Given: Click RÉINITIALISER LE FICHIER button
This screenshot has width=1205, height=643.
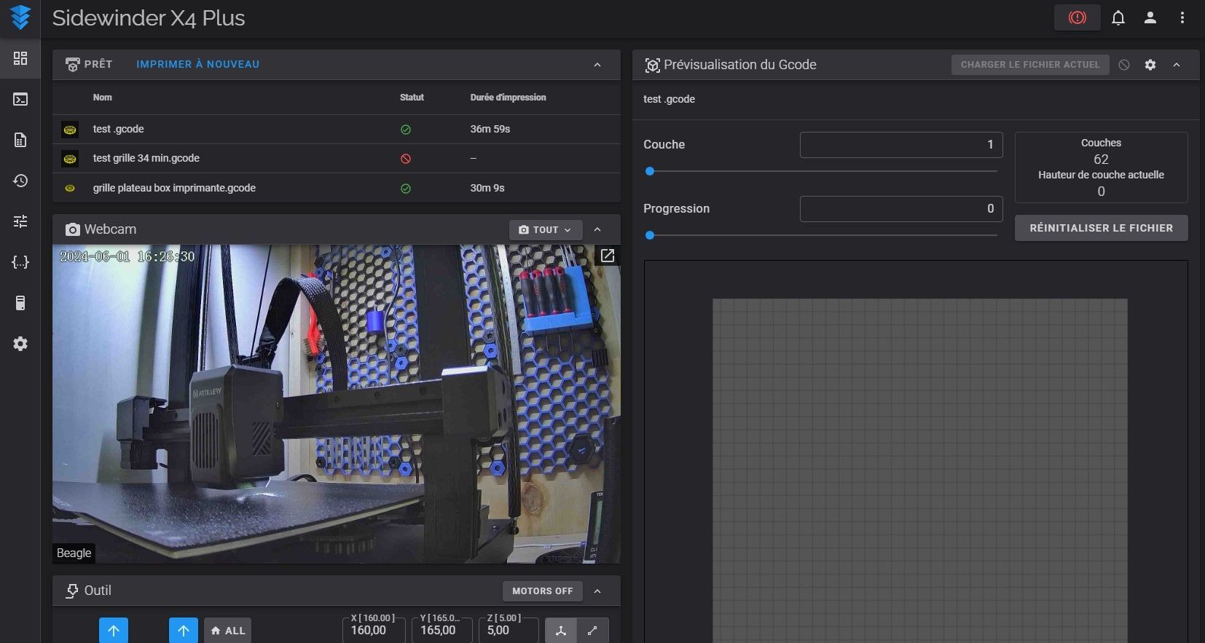Looking at the screenshot, I should (x=1101, y=228).
